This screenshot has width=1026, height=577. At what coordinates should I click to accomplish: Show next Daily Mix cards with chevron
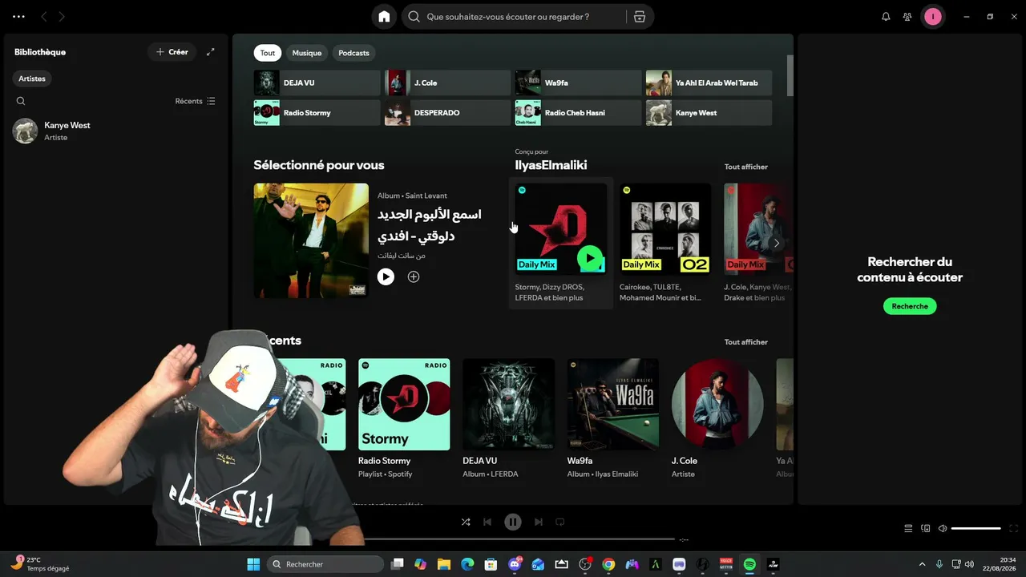(776, 243)
